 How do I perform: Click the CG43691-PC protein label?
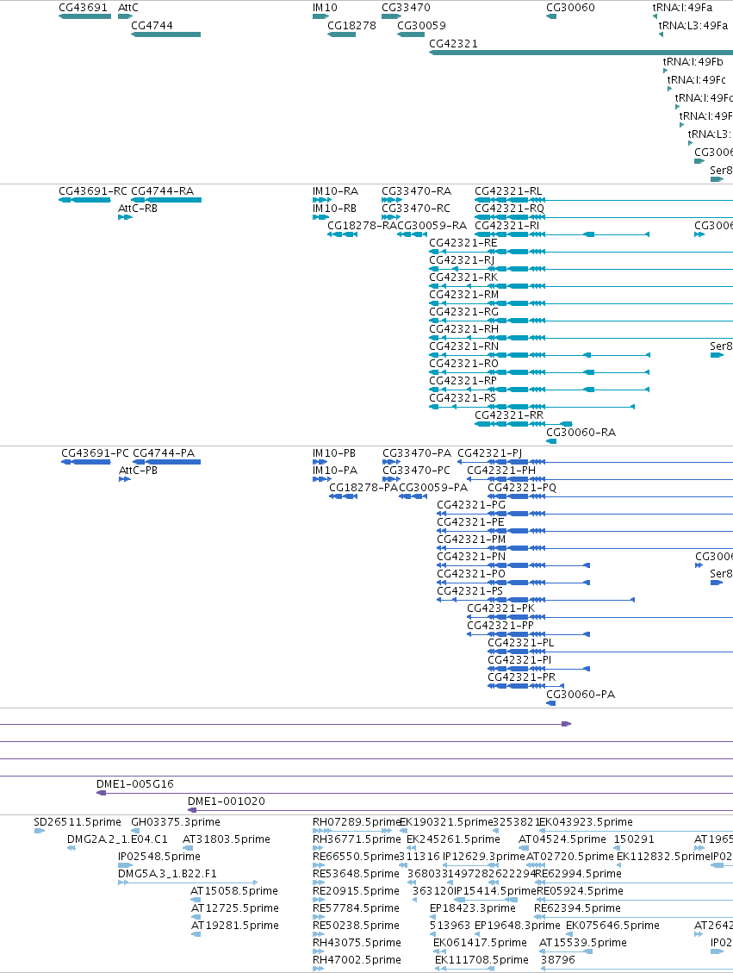[x=96, y=453]
